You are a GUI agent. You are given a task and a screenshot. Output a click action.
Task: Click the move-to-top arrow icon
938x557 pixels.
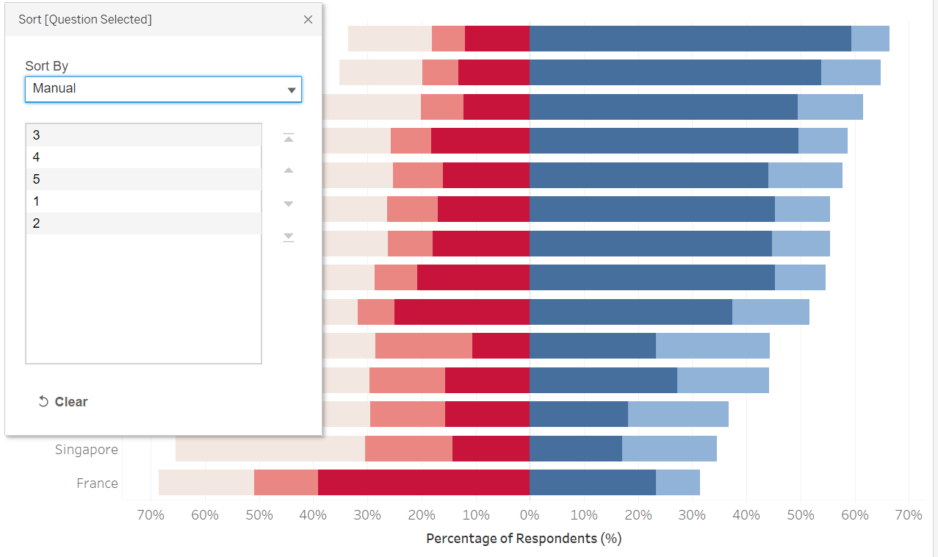click(x=289, y=137)
